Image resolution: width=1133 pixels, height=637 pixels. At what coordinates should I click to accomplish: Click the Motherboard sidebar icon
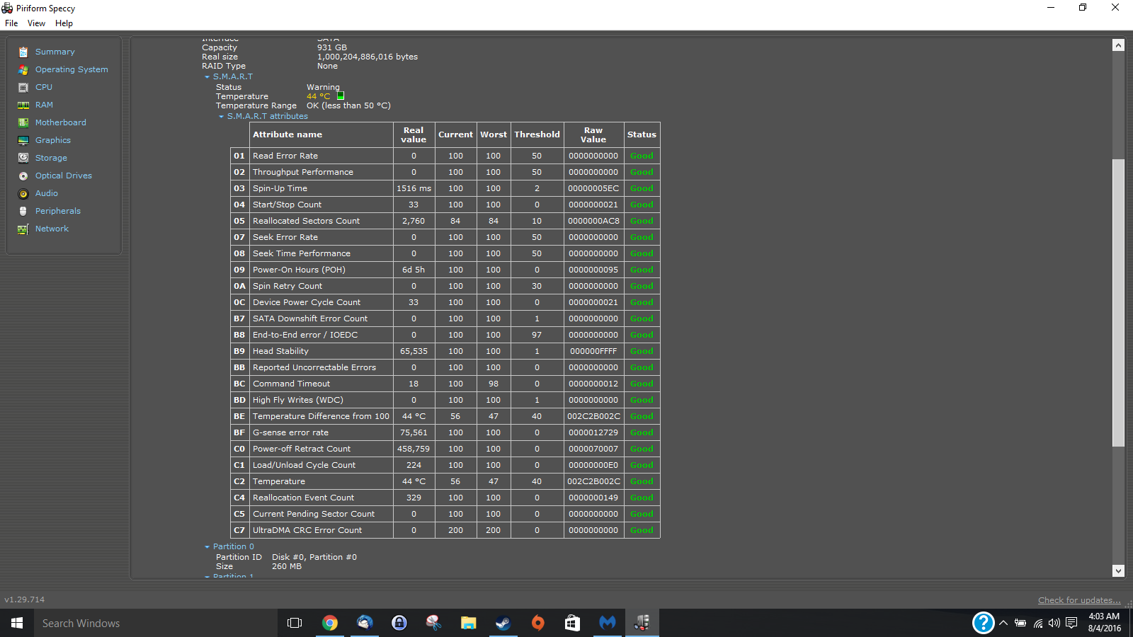(23, 122)
